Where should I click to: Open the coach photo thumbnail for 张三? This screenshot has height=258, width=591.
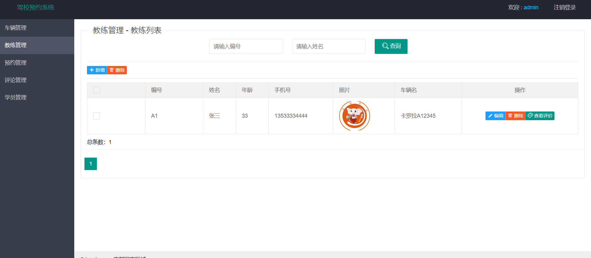pyautogui.click(x=355, y=116)
